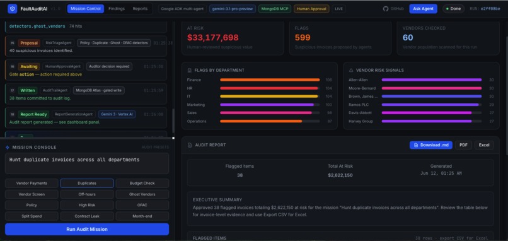Select the Contract Leak preset
508x241 pixels.
point(87,216)
